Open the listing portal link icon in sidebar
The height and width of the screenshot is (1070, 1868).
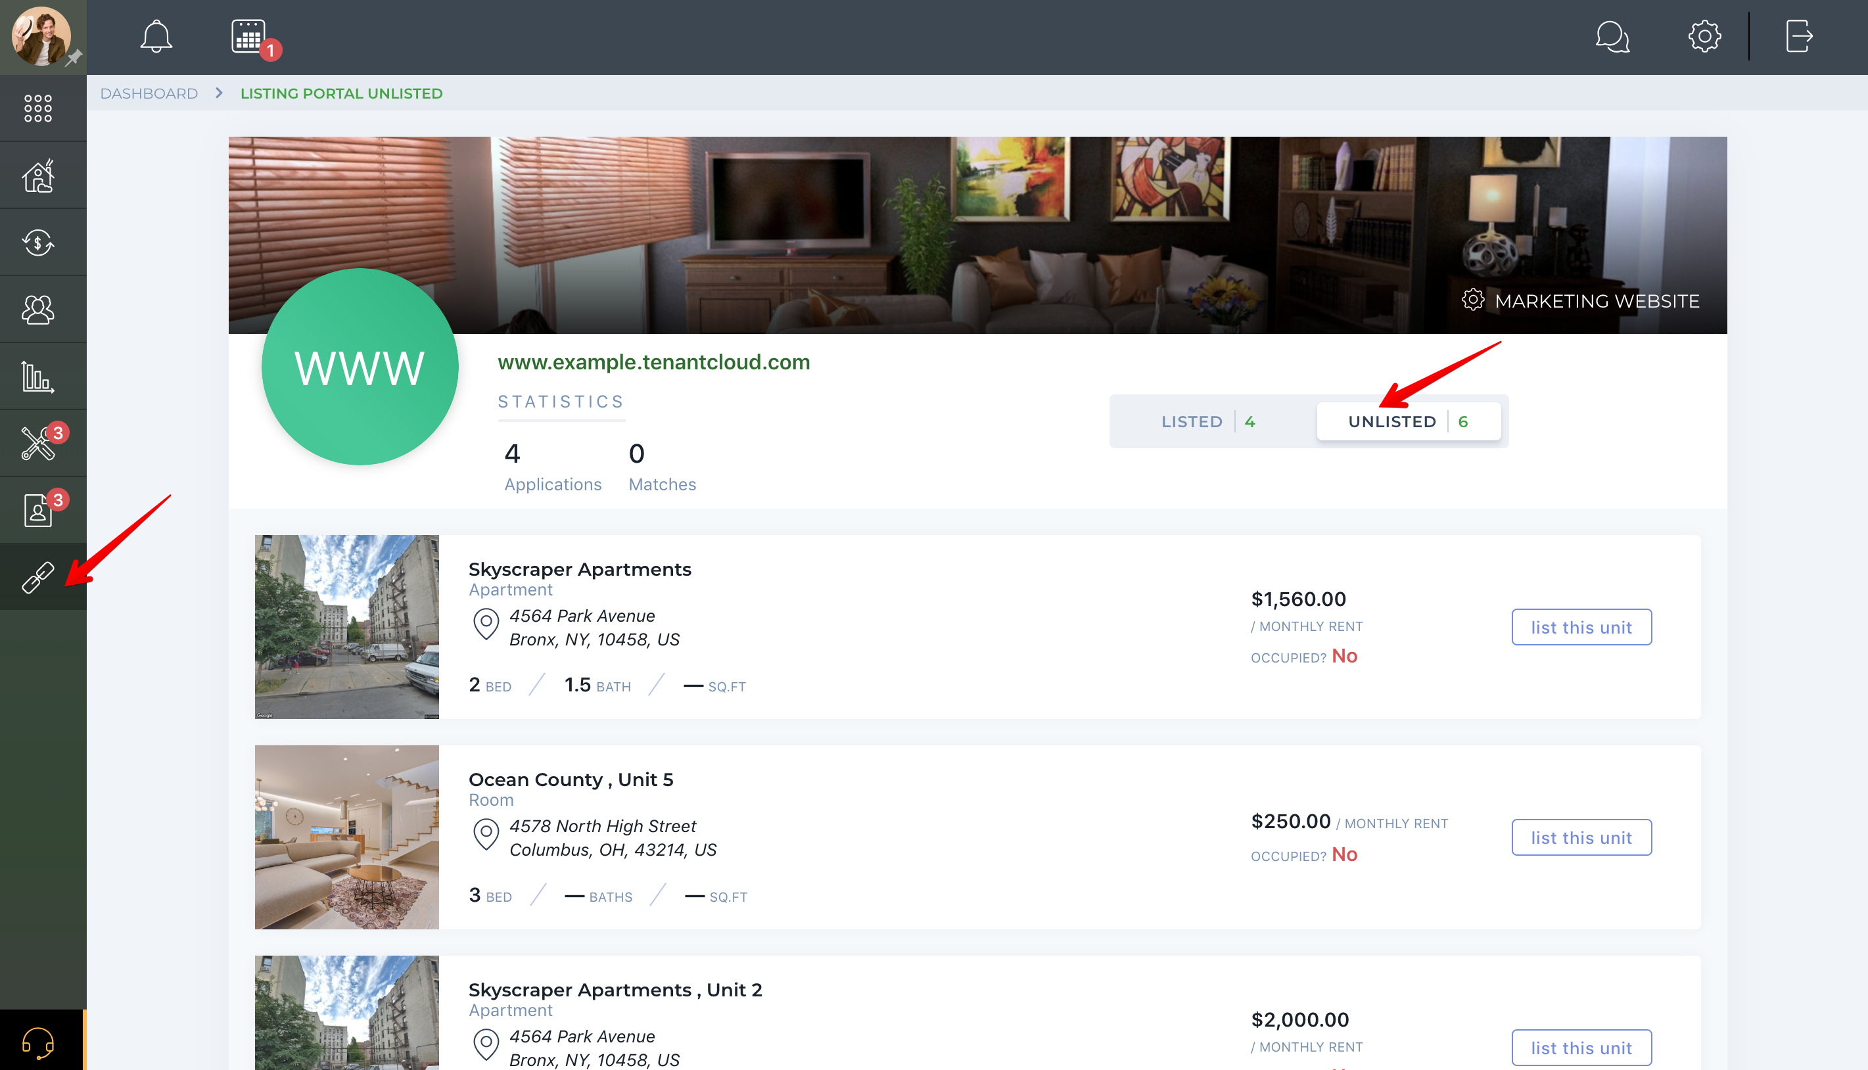click(x=38, y=577)
